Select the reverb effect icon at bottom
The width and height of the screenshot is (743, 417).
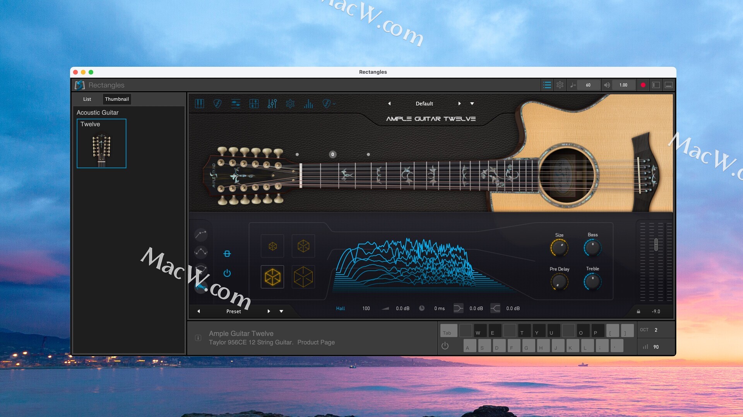(201, 287)
